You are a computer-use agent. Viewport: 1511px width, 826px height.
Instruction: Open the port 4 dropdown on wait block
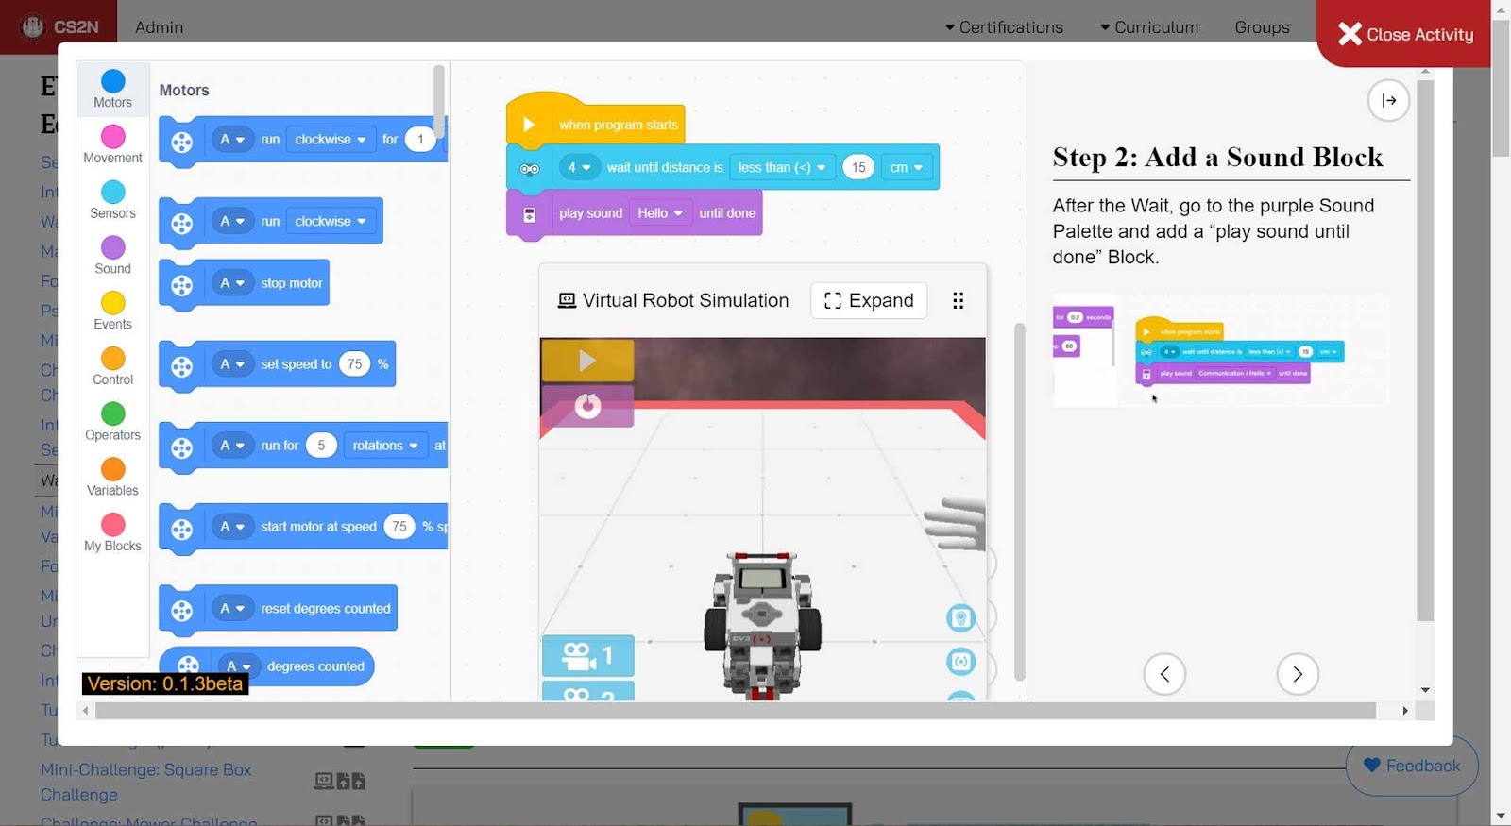click(579, 167)
